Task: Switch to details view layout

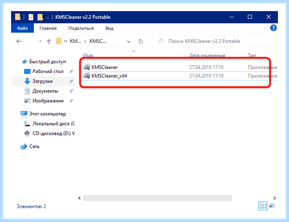Action: pos(263,206)
